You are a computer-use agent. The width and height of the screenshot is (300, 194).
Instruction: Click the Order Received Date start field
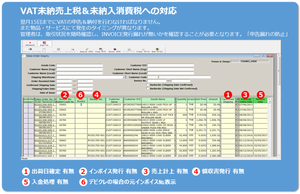click(x=64, y=81)
